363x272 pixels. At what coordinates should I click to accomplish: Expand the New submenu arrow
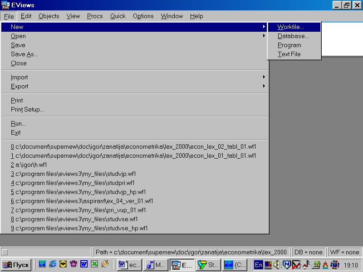coord(264,27)
